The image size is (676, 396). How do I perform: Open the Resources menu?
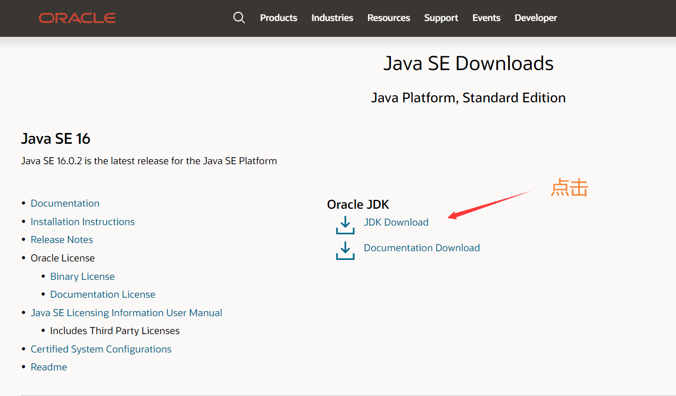(x=388, y=17)
